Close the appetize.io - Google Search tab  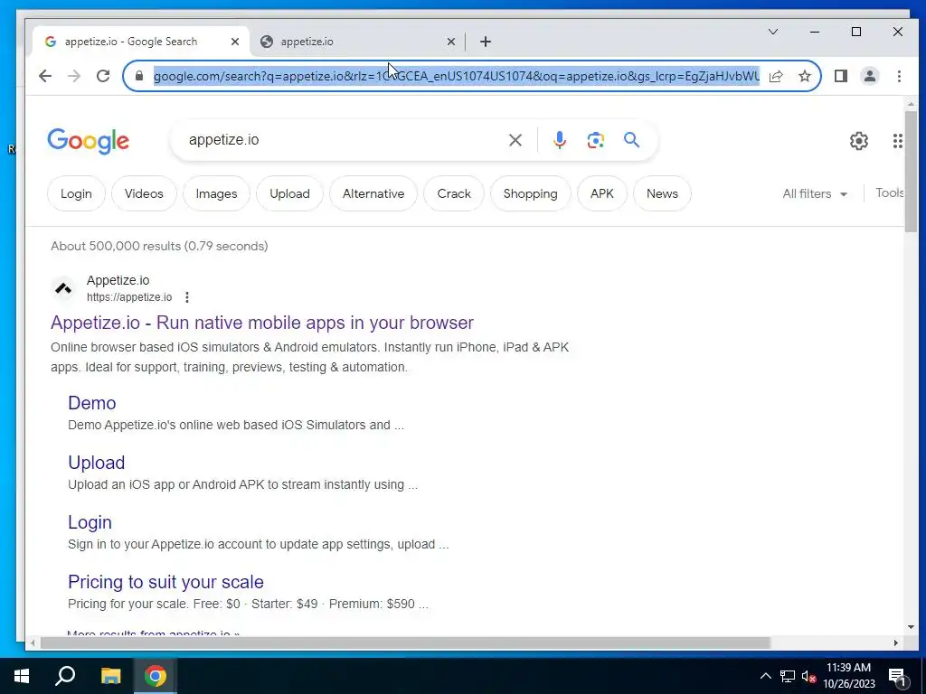pyautogui.click(x=235, y=42)
